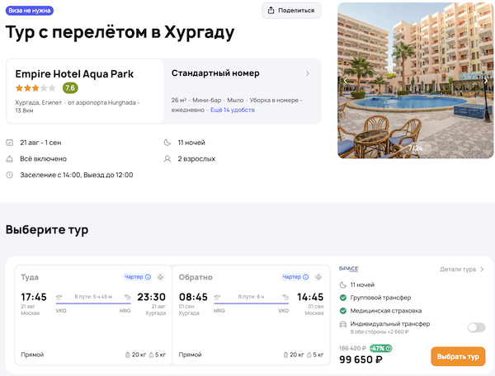Image resolution: width=495 pixels, height=376 pixels.
Task: Click the 5 кг hand luggage icon on return flight
Action: click(x=307, y=355)
